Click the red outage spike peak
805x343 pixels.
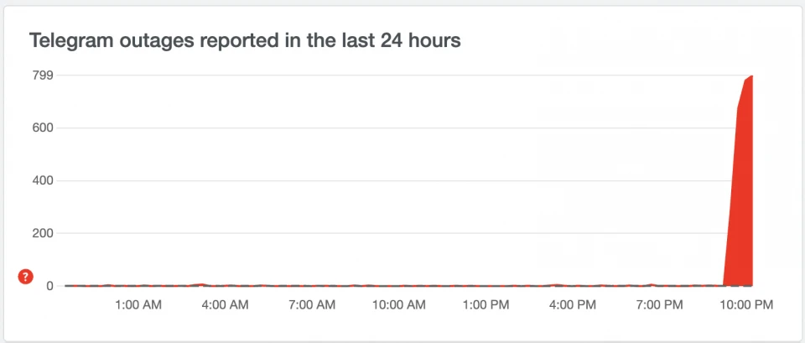[751, 76]
